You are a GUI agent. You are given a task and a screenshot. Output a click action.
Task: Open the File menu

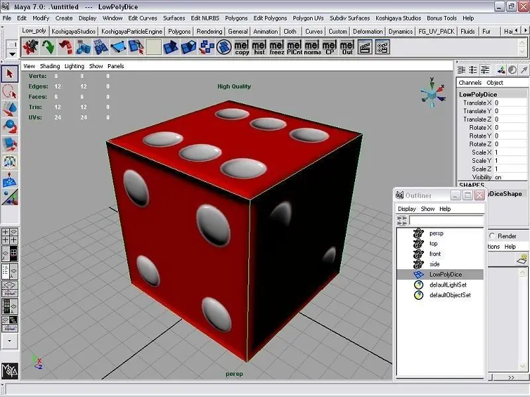[7, 19]
